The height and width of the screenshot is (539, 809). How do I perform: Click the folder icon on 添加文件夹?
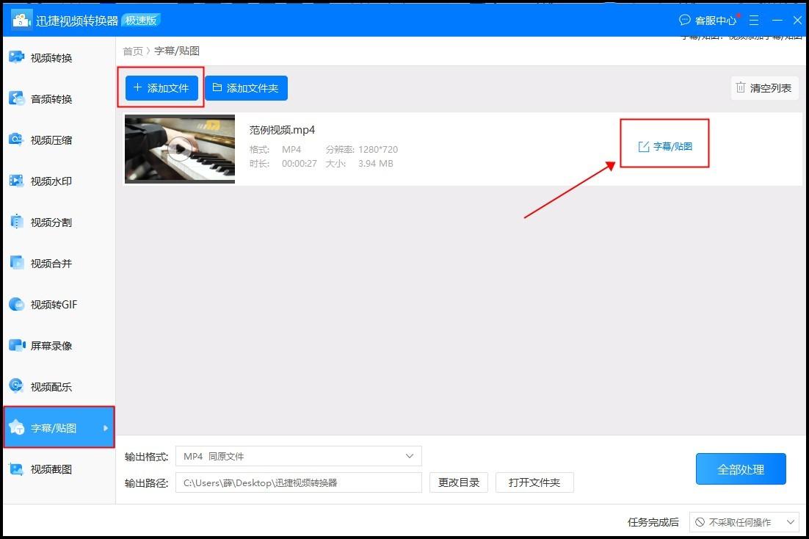(217, 87)
